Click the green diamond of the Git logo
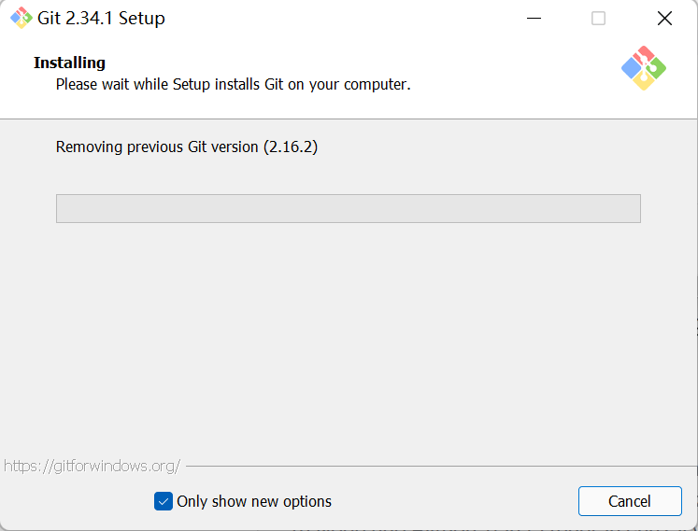The width and height of the screenshot is (698, 531). (656, 68)
